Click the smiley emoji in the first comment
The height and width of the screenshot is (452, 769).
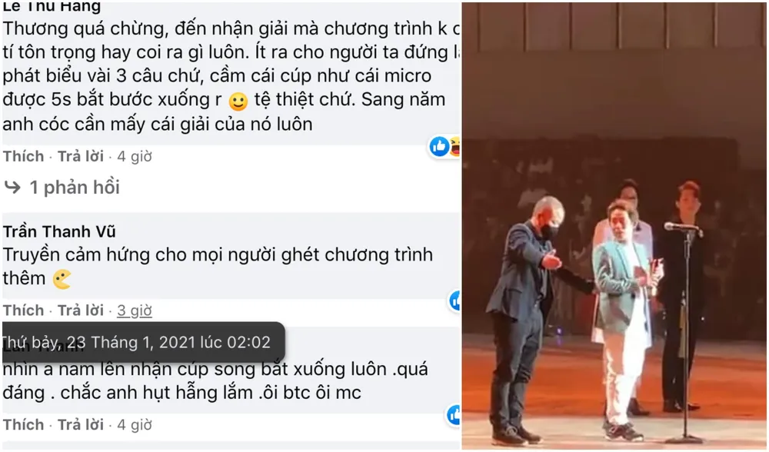click(238, 101)
